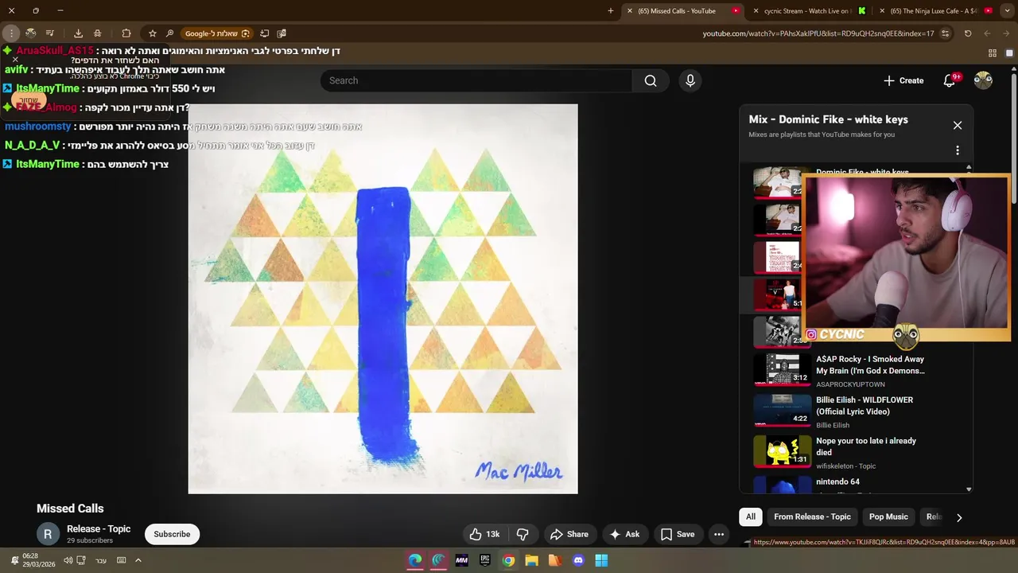Open the tab search dropdown at window corner
The width and height of the screenshot is (1018, 573).
click(x=1006, y=11)
